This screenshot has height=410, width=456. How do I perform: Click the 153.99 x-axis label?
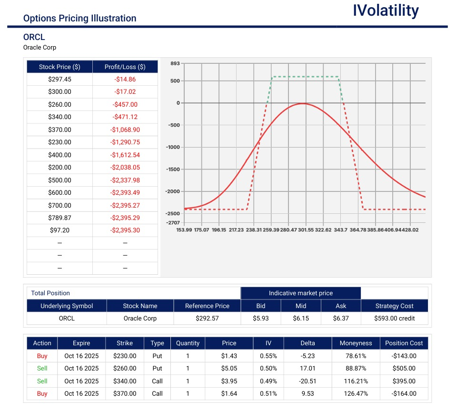(x=184, y=230)
